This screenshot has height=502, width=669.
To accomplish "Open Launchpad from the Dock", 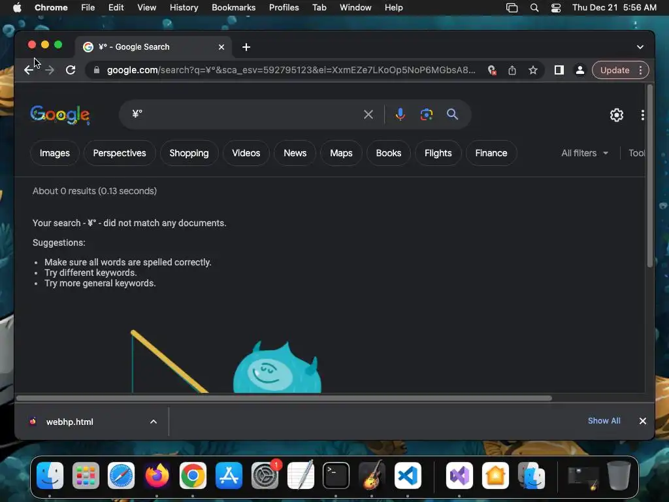I will (x=86, y=476).
